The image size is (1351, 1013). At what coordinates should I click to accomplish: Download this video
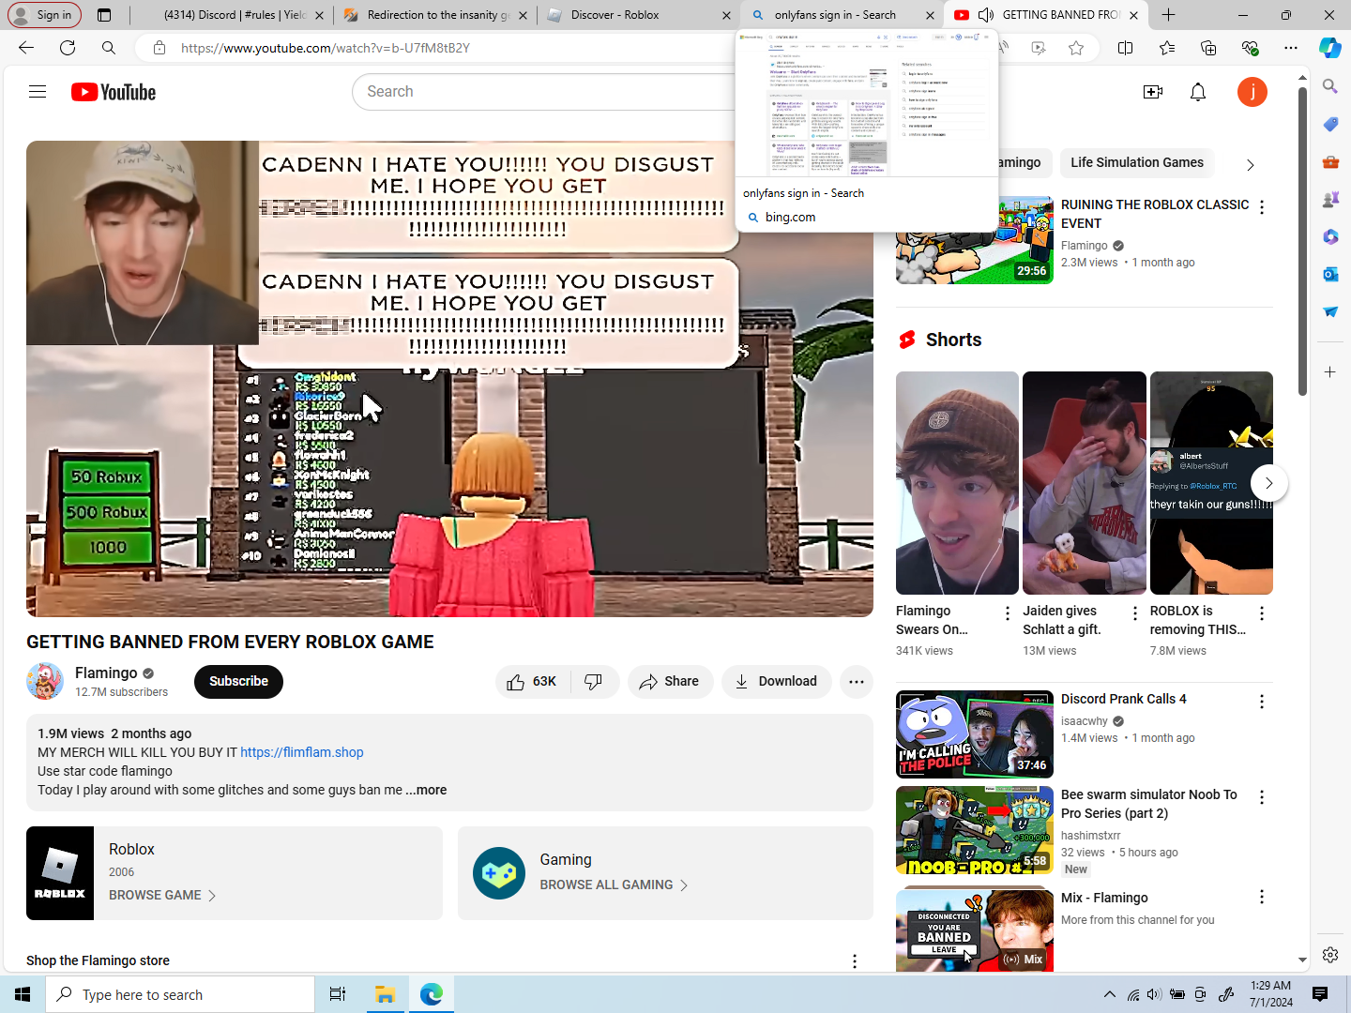pyautogui.click(x=776, y=682)
